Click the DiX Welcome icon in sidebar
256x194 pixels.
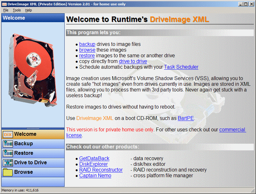point(8,134)
